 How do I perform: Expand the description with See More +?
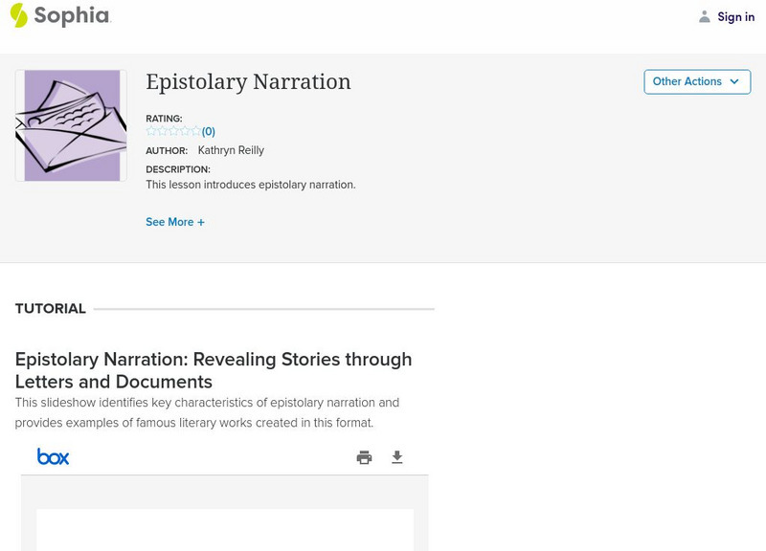pyautogui.click(x=175, y=222)
